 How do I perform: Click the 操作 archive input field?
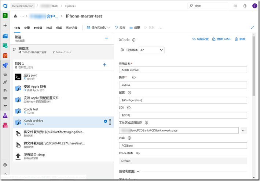tap(183, 85)
